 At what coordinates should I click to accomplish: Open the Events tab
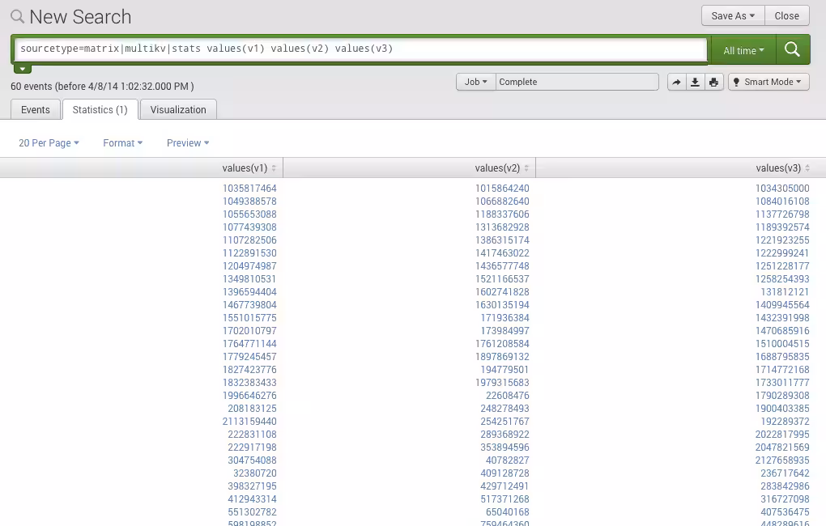[35, 109]
